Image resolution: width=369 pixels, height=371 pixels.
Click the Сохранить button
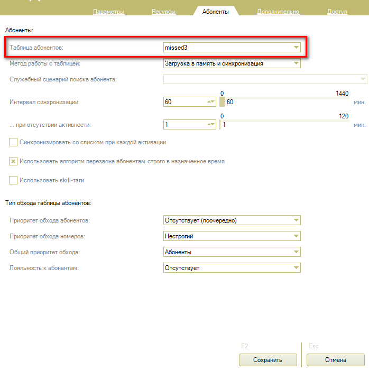(267, 360)
